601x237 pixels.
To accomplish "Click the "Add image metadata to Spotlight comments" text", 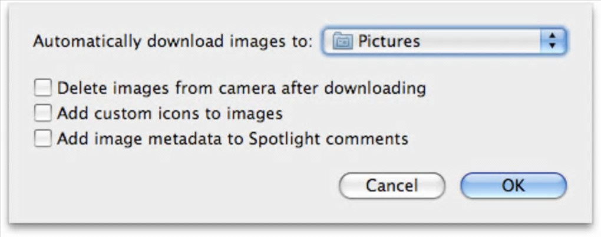I will point(232,139).
